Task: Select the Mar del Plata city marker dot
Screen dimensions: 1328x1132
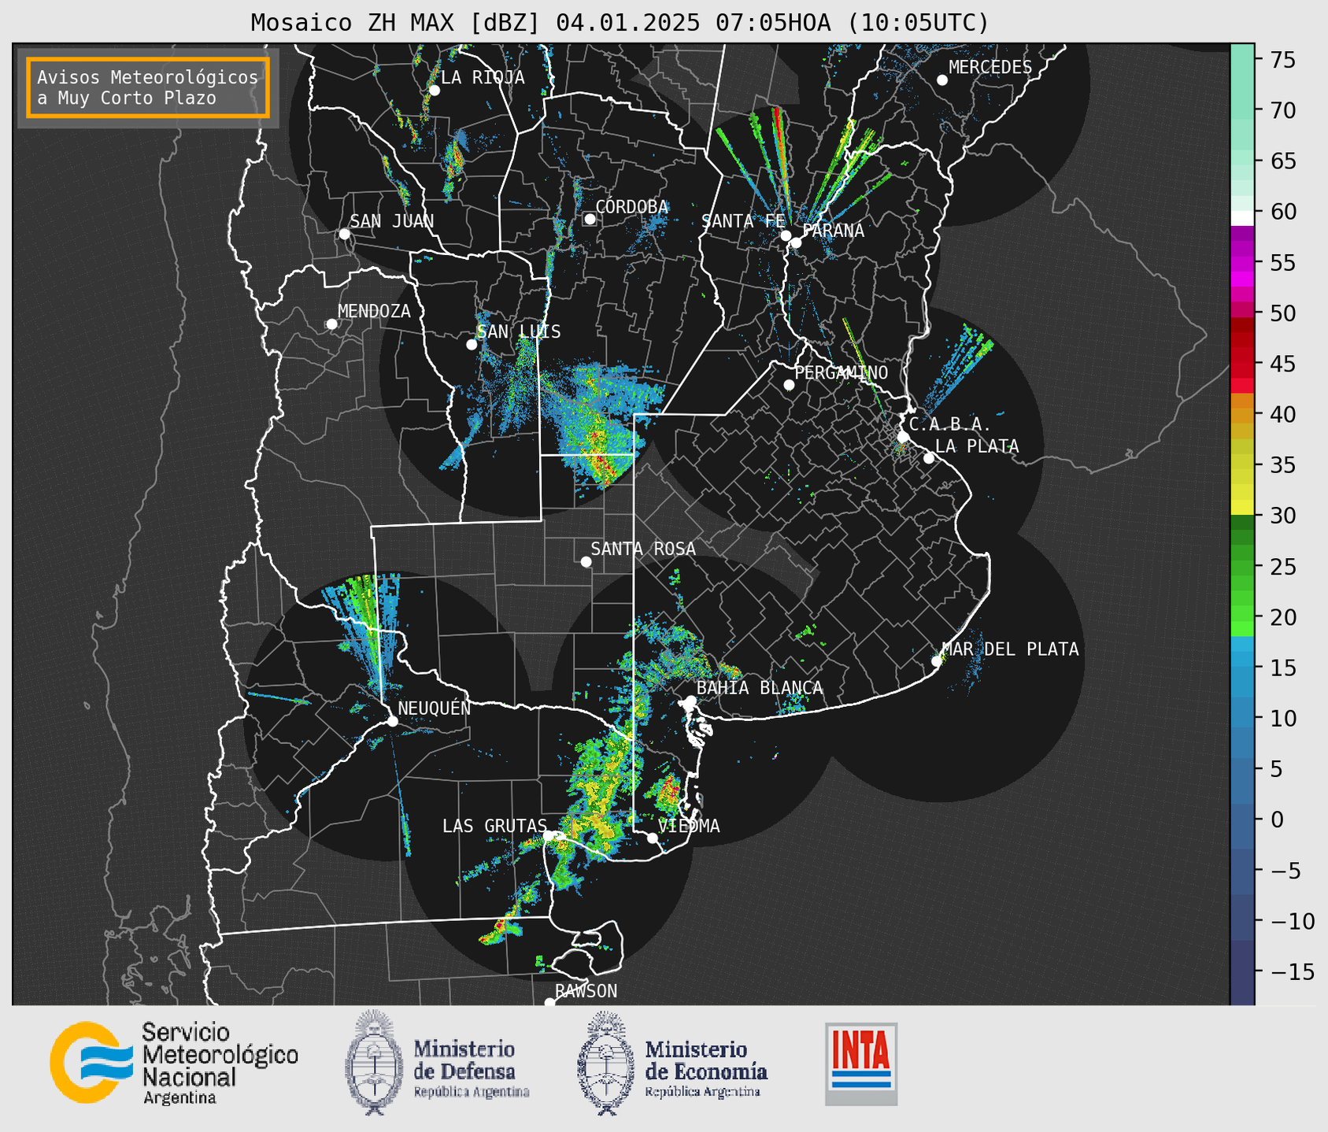Action: point(937,661)
